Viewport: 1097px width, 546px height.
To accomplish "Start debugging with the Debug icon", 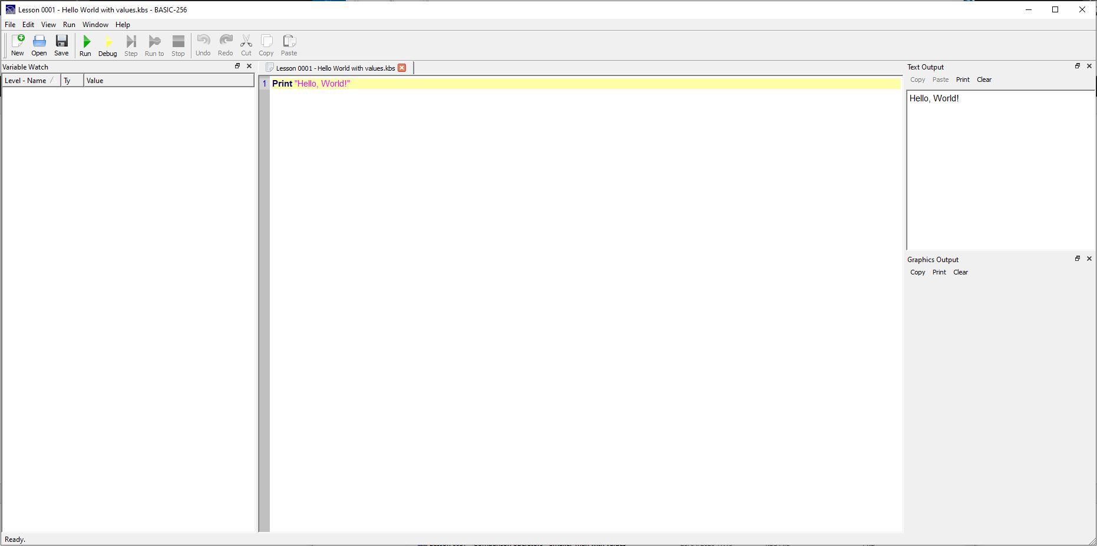I will click(107, 45).
